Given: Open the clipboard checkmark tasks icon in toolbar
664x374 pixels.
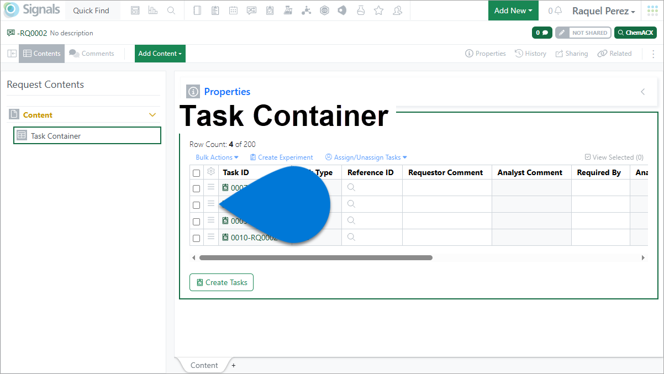Looking at the screenshot, I should point(270,10).
